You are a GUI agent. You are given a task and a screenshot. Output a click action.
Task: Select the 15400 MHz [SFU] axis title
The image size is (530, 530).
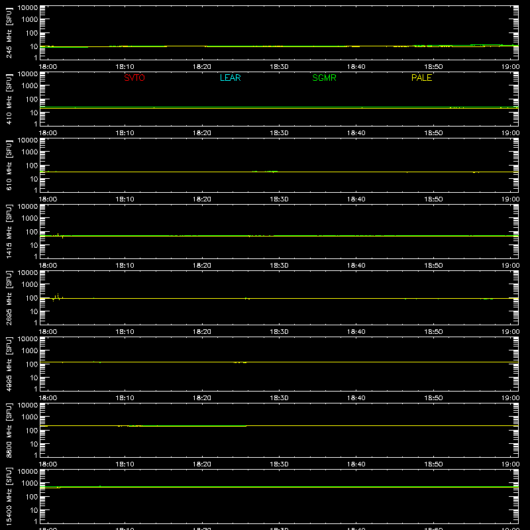point(9,496)
